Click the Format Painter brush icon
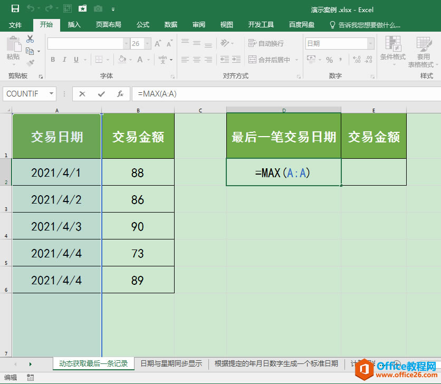The height and width of the screenshot is (384, 441). pyautogui.click(x=30, y=62)
